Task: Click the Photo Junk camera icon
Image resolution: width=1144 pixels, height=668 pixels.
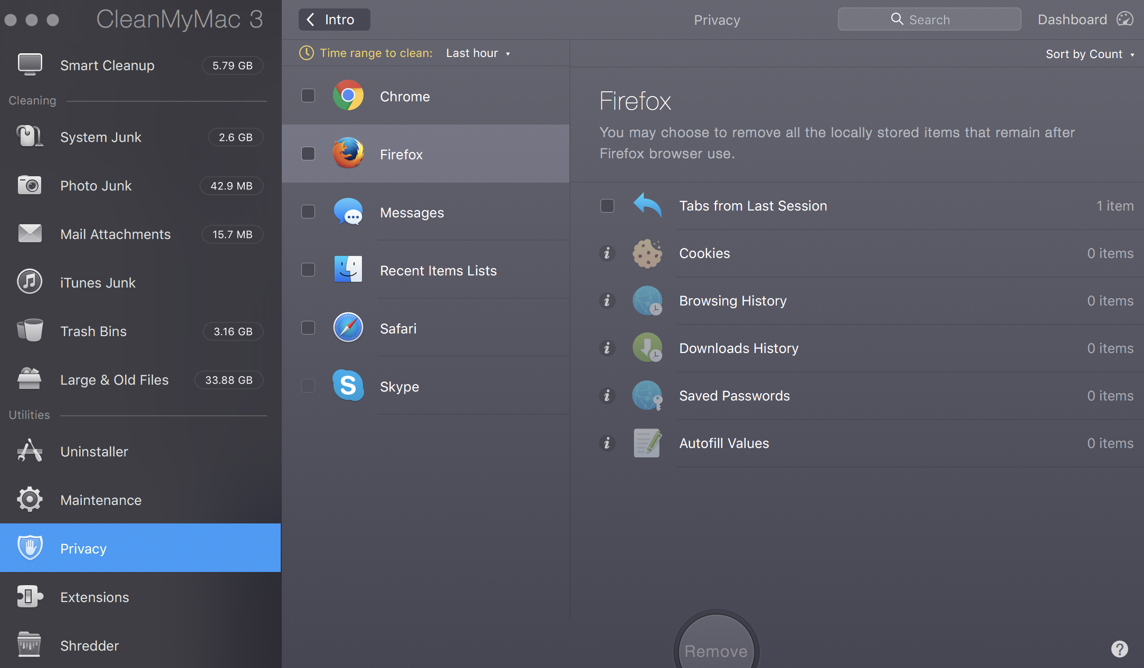Action: coord(30,185)
